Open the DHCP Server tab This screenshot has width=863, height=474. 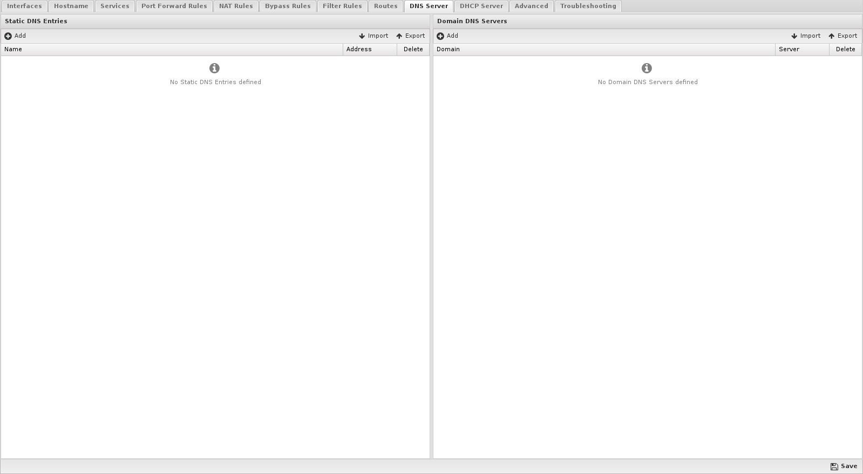point(481,6)
